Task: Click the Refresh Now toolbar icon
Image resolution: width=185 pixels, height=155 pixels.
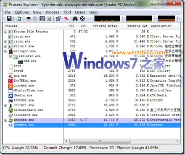Action: [x=19, y=19]
